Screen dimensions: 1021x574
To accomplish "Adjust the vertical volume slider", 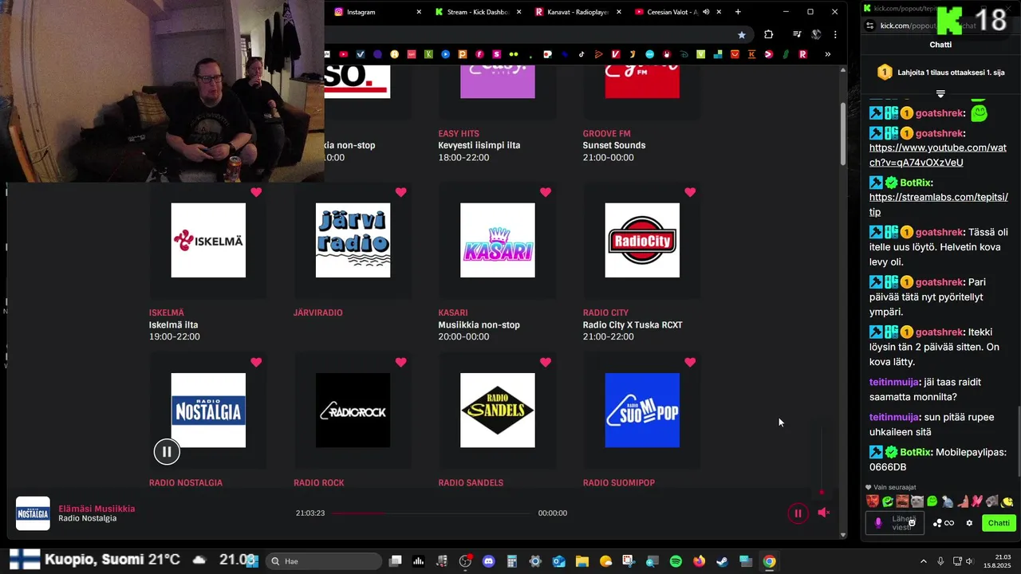I will [822, 459].
